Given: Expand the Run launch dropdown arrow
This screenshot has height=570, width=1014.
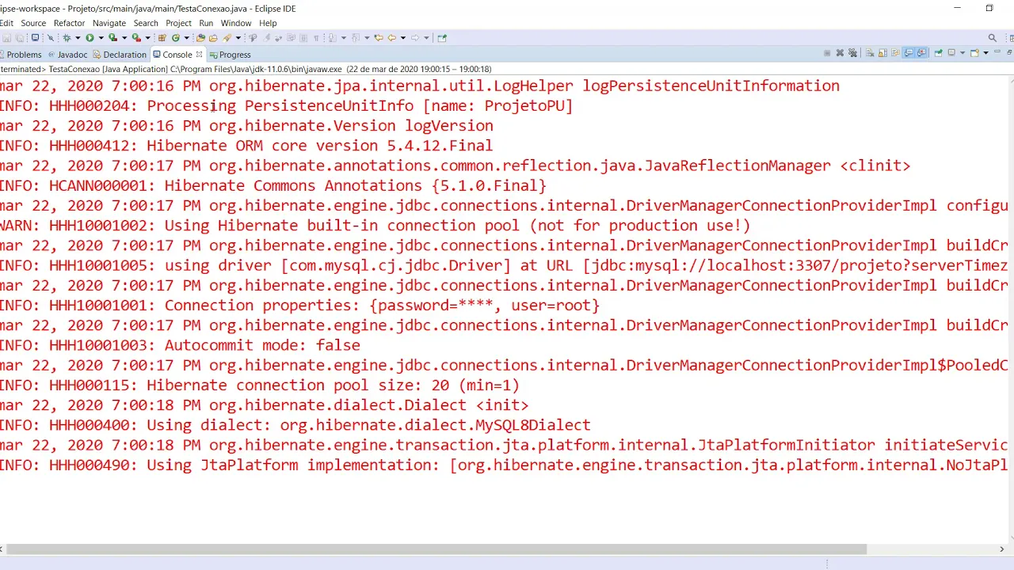Looking at the screenshot, I should point(101,37).
